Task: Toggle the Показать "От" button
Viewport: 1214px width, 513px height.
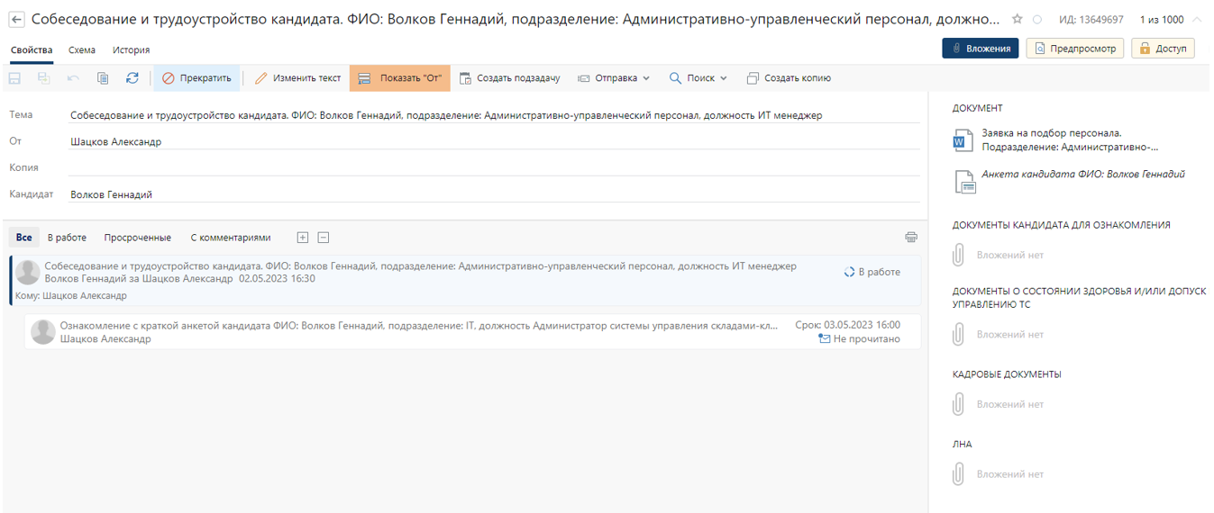Action: [399, 78]
